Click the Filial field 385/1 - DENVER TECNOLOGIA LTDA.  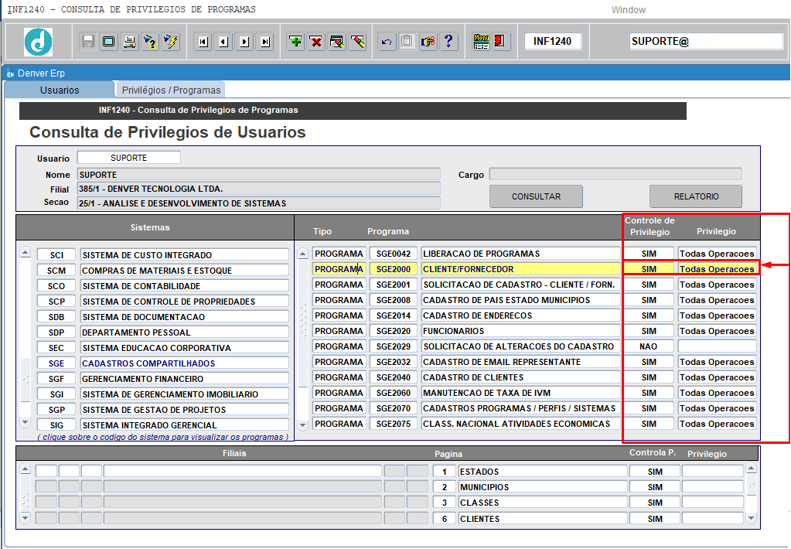(x=259, y=189)
